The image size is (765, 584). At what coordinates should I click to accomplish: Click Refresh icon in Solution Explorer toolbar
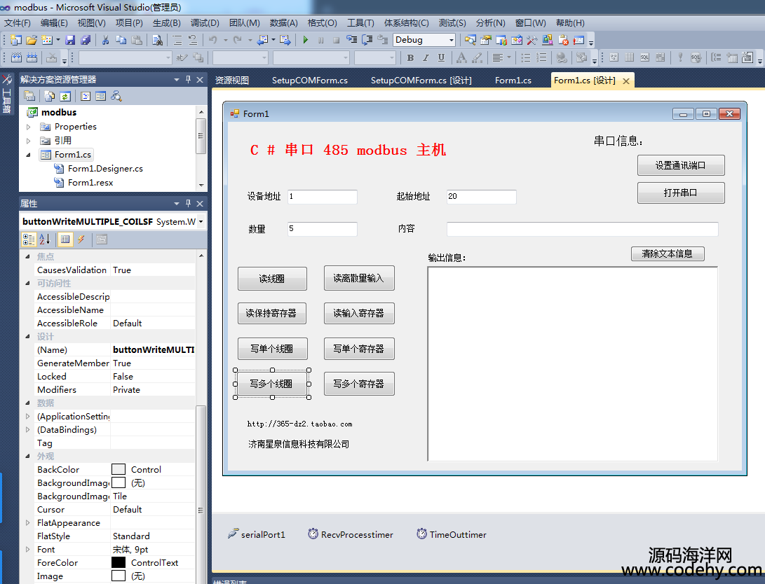pyautogui.click(x=65, y=96)
